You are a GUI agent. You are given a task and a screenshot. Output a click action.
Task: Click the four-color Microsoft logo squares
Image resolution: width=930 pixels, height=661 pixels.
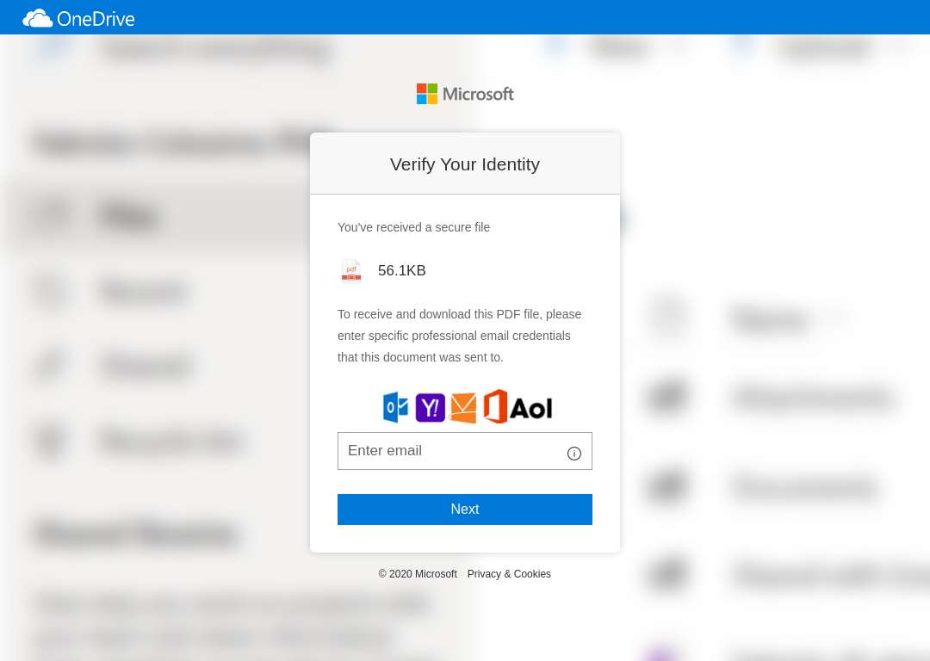[x=427, y=94]
